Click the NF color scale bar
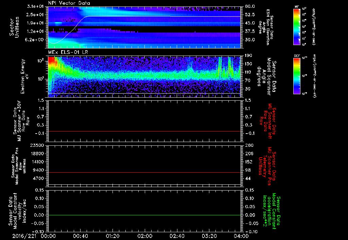The width and height of the screenshot is (348, 240). click(297, 26)
